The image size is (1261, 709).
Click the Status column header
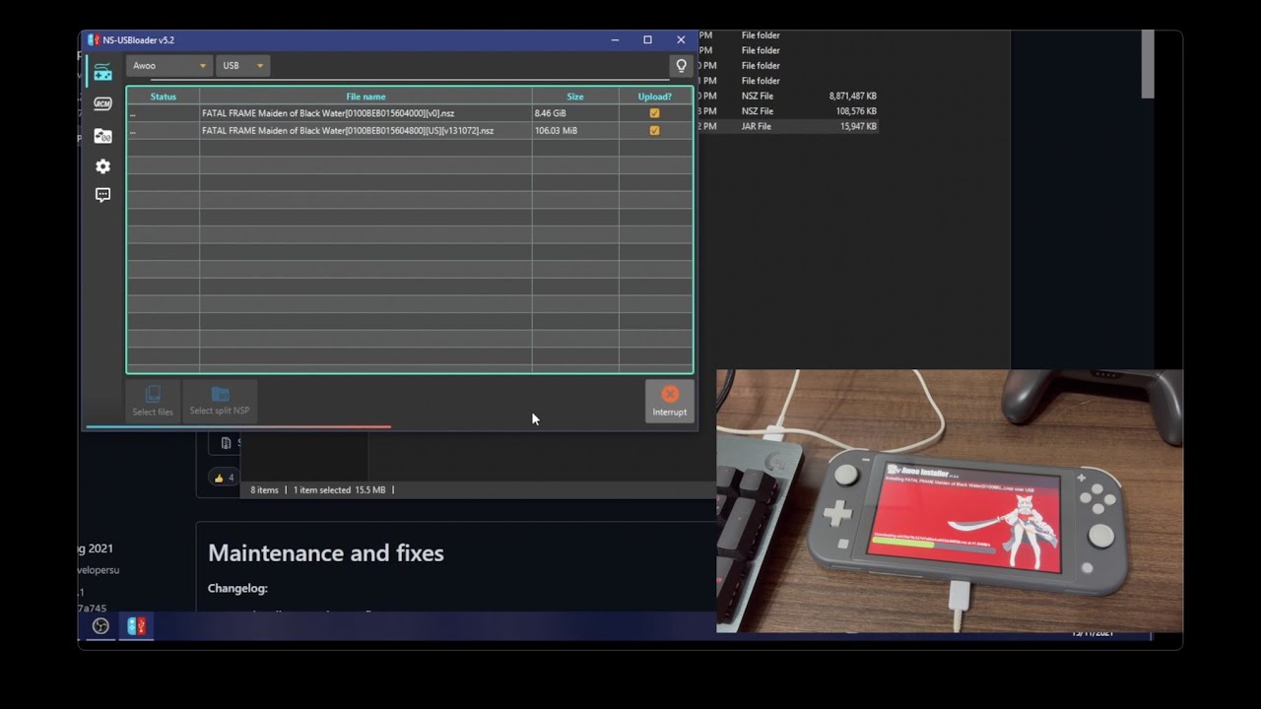pos(164,97)
